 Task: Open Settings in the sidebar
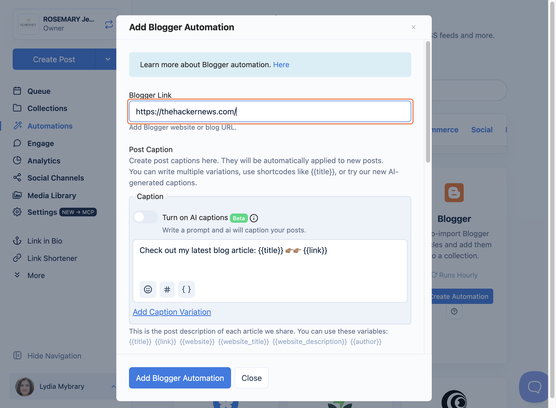pos(42,212)
